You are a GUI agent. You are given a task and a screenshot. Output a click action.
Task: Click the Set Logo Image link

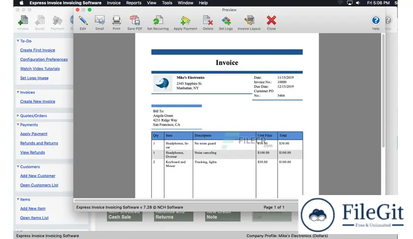34,78
